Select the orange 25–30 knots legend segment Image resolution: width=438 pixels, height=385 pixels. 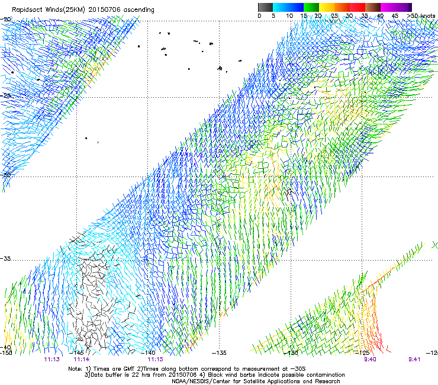coord(342,7)
